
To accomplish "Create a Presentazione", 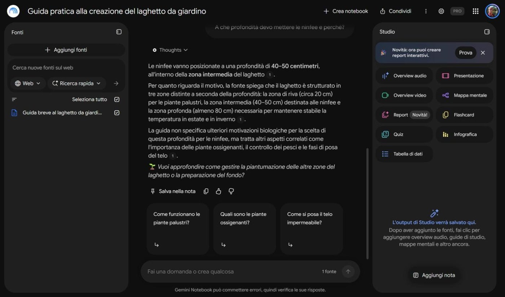I will [465, 76].
